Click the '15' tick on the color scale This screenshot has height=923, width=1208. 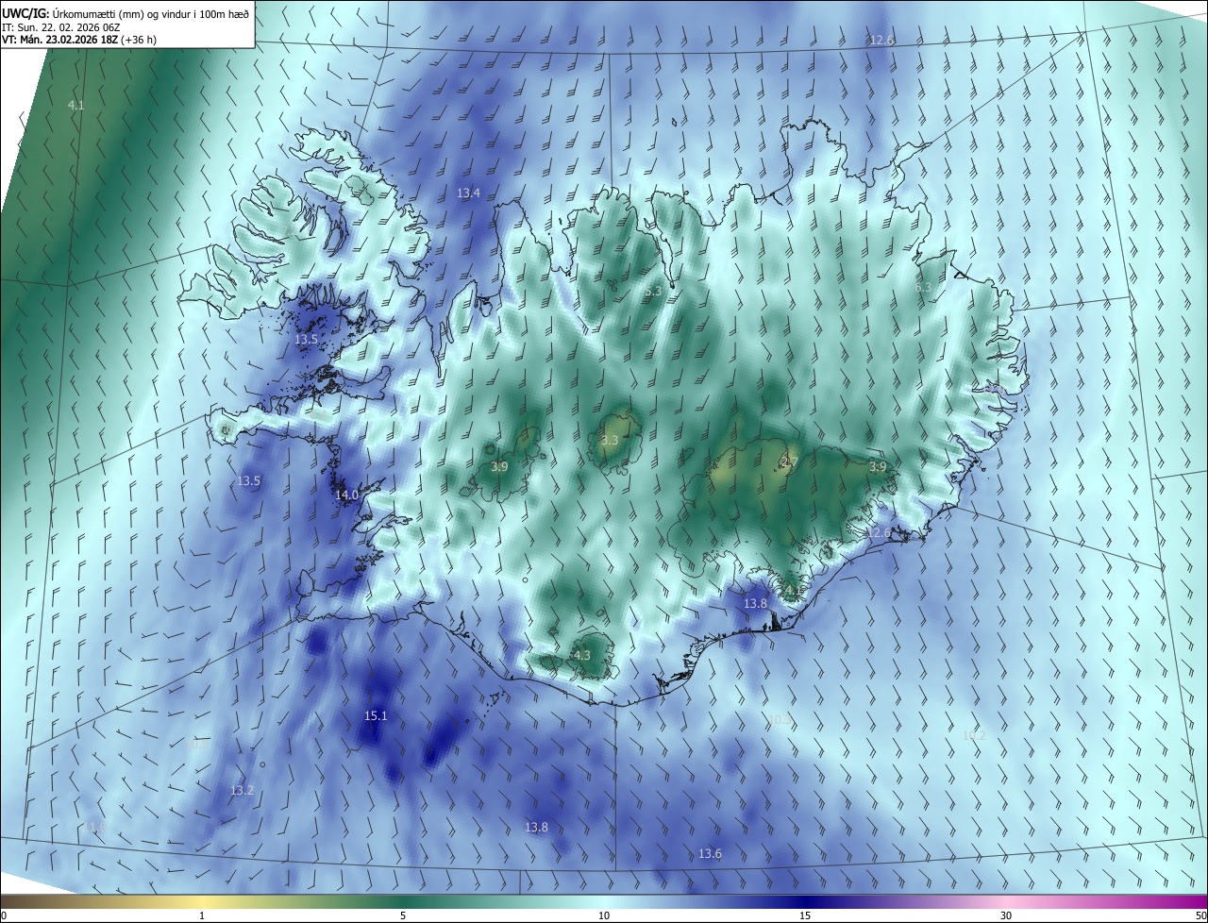point(805,915)
